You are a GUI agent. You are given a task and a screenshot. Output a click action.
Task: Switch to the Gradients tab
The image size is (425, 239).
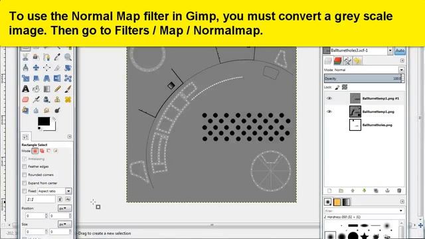(x=346, y=202)
